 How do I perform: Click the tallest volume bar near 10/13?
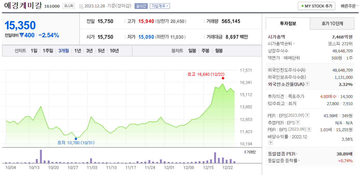(41, 156)
